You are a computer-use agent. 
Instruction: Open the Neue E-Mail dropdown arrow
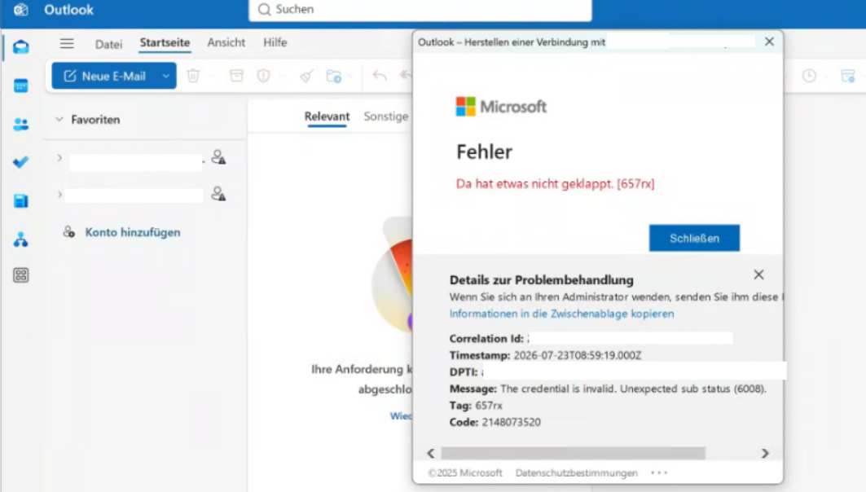click(x=165, y=77)
